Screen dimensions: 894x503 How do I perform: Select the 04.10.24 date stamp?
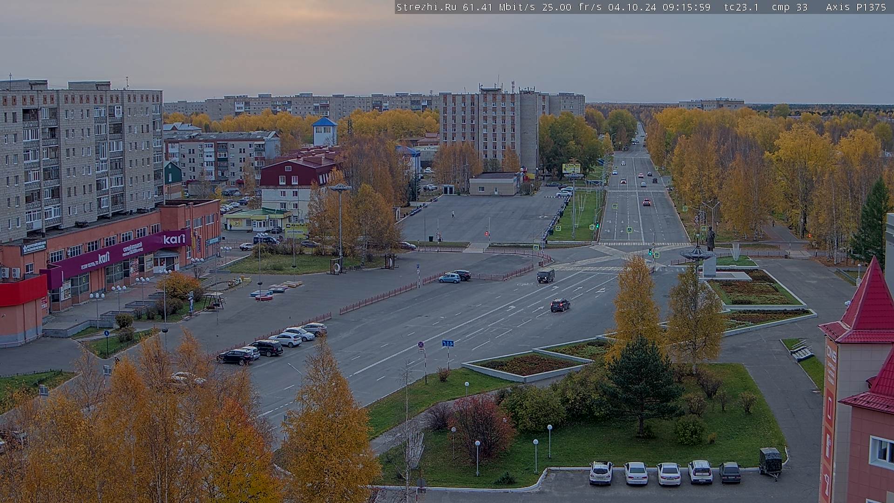(632, 7)
